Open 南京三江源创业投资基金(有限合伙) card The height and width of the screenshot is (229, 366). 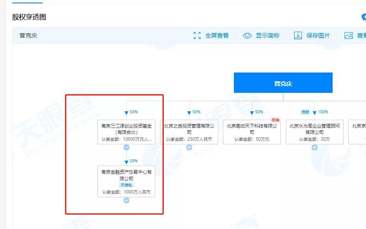(126, 132)
